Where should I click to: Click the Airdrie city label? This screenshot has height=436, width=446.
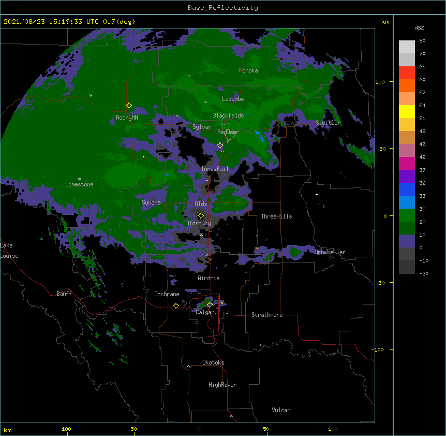click(x=209, y=278)
